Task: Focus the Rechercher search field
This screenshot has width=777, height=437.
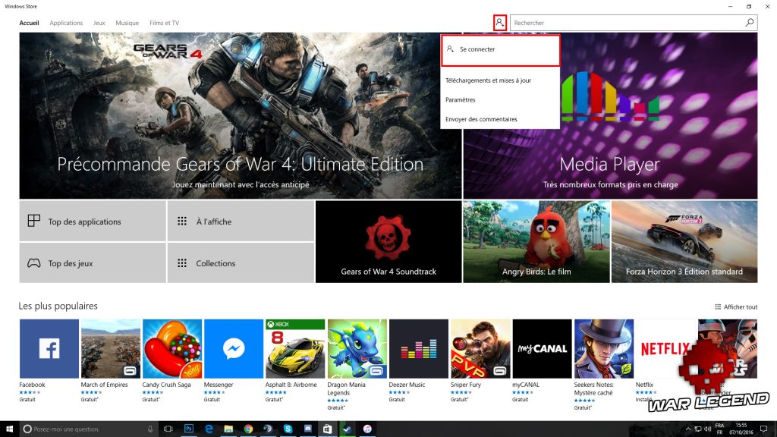Action: [626, 23]
